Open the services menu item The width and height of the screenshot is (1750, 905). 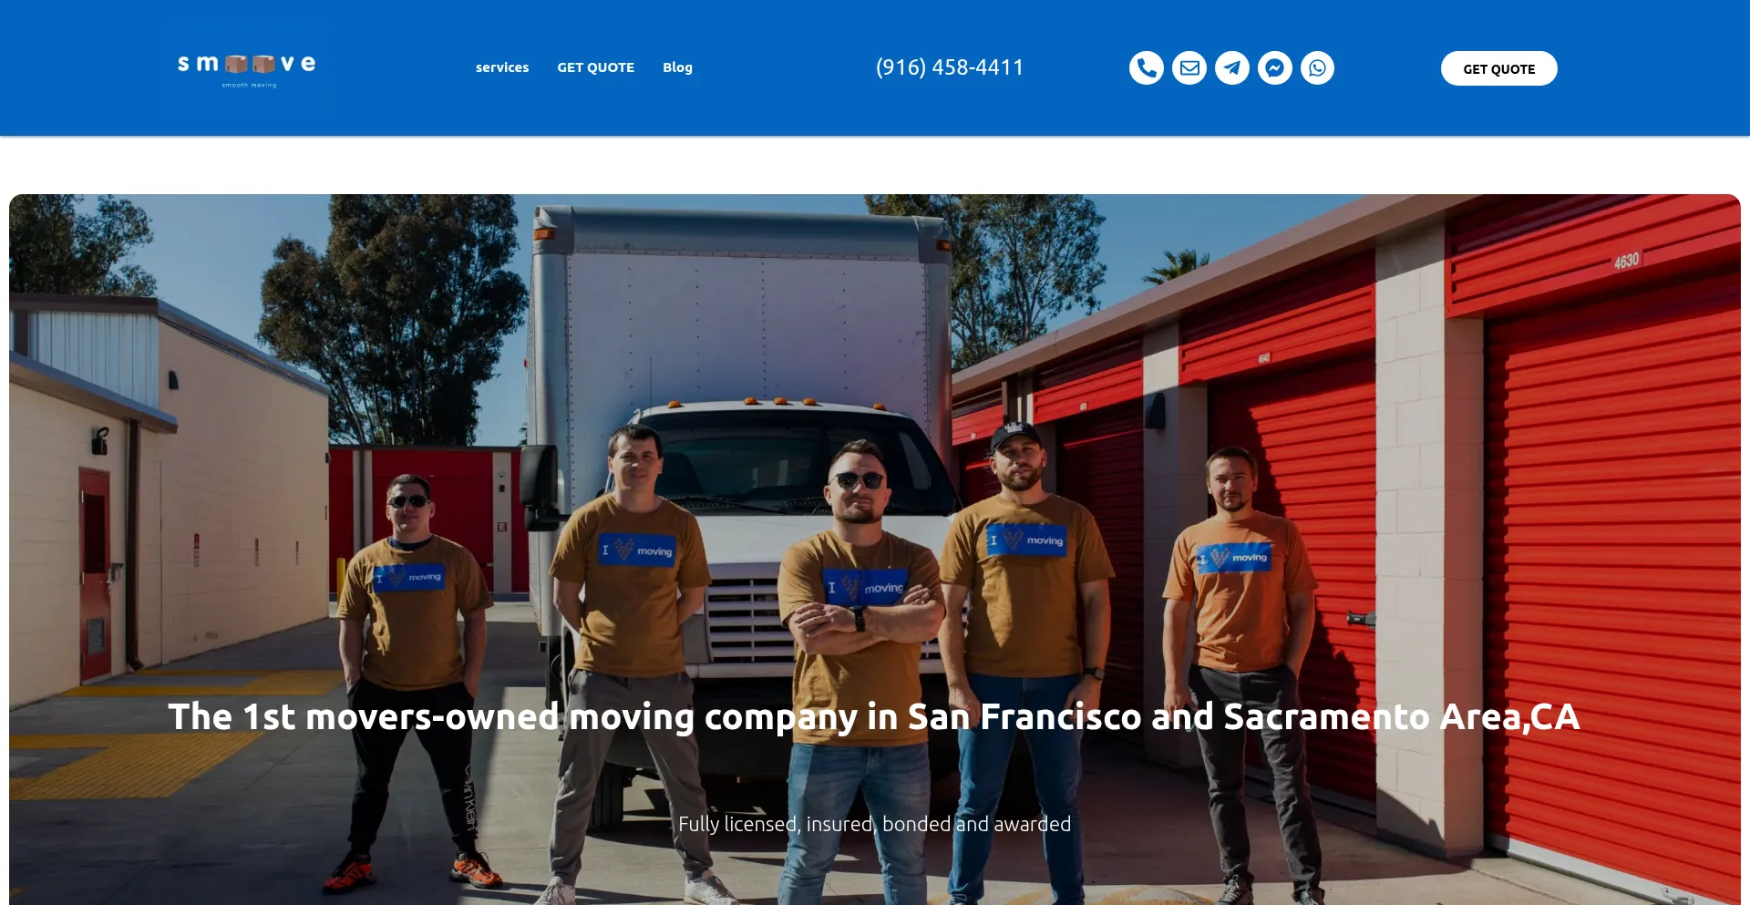pyautogui.click(x=501, y=67)
